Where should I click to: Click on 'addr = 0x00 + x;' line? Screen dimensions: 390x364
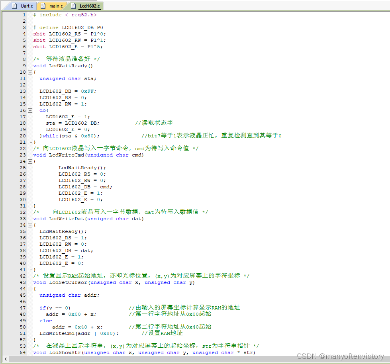[x=71, y=314]
